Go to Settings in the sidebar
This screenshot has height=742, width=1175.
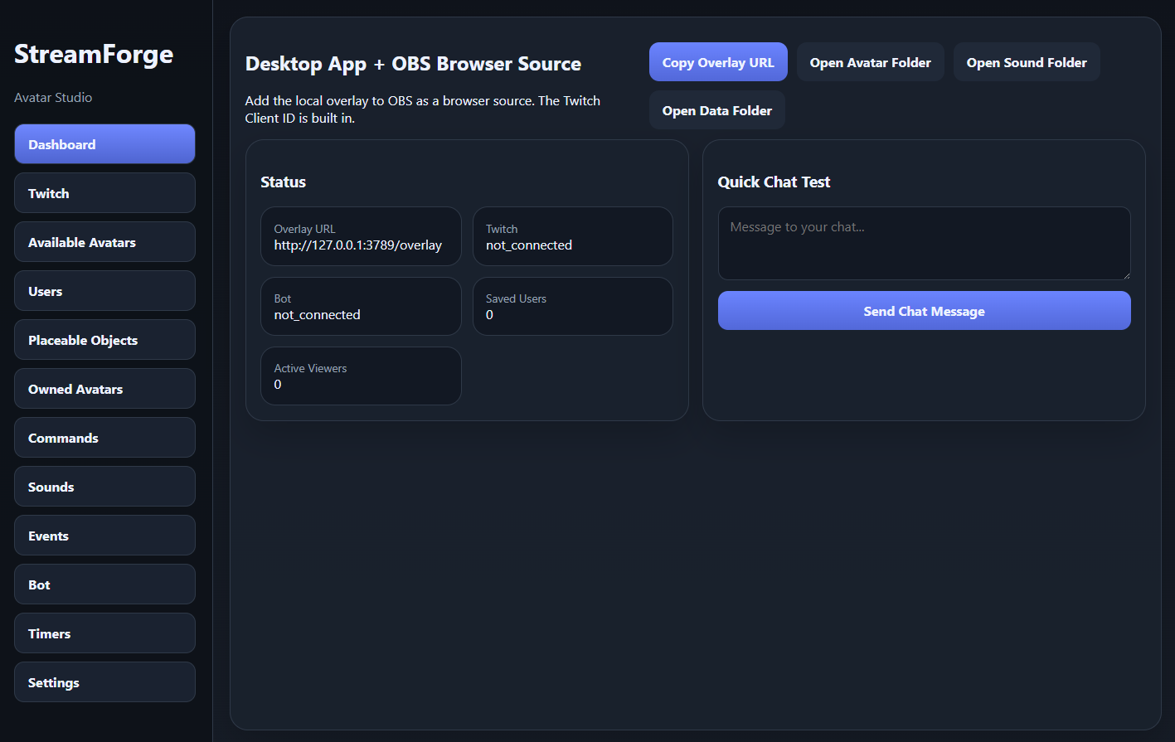pyautogui.click(x=104, y=682)
